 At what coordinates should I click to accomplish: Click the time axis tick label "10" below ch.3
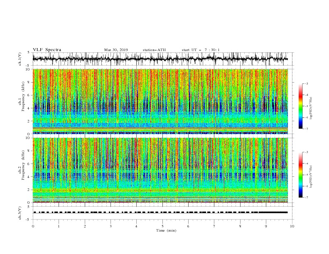[x=292, y=226]
